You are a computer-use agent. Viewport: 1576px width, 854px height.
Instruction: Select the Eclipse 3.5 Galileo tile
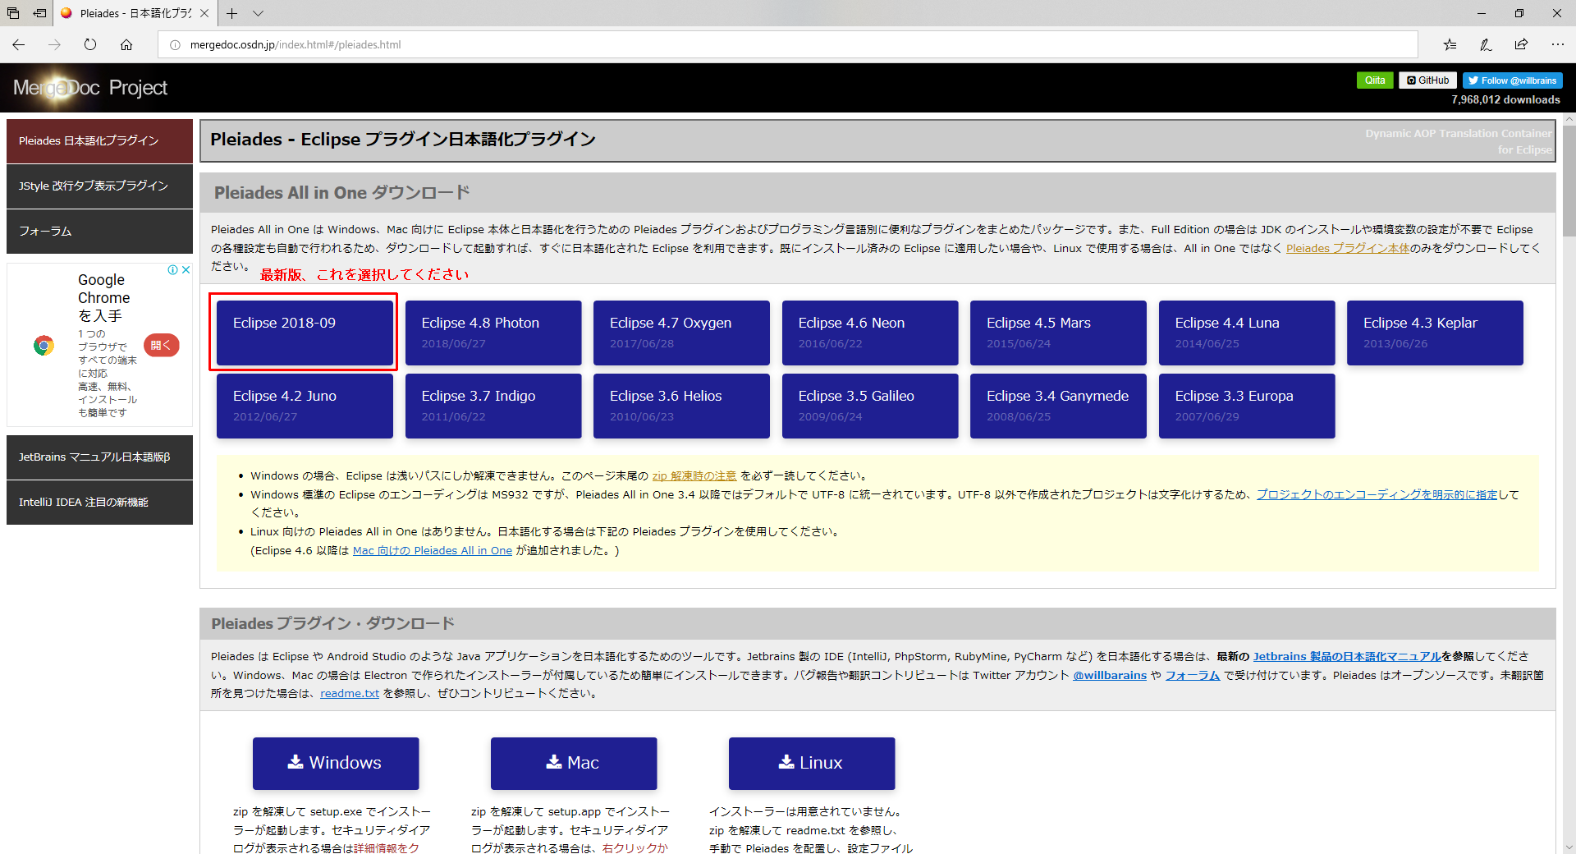coord(870,406)
